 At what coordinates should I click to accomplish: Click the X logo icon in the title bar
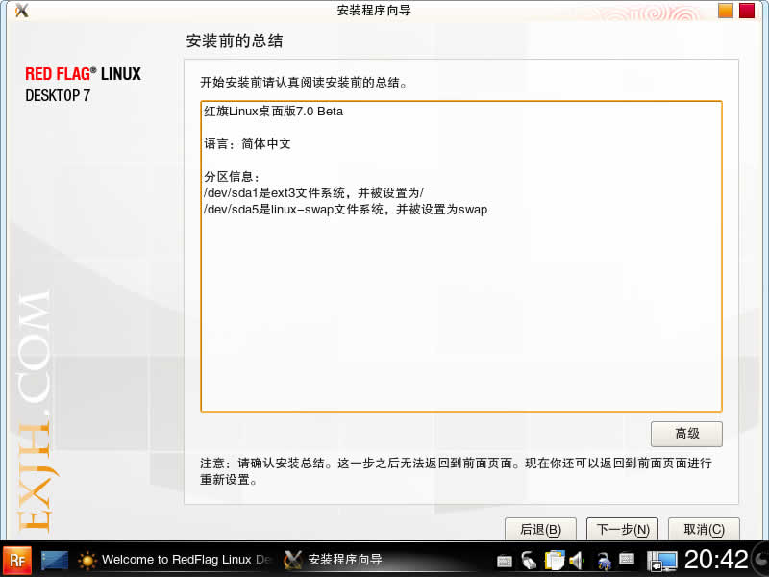pyautogui.click(x=21, y=11)
